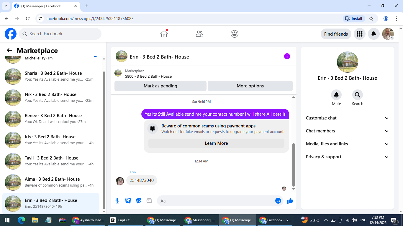The width and height of the screenshot is (403, 226).
Task: Click Mark as pending button
Action: coord(160,86)
